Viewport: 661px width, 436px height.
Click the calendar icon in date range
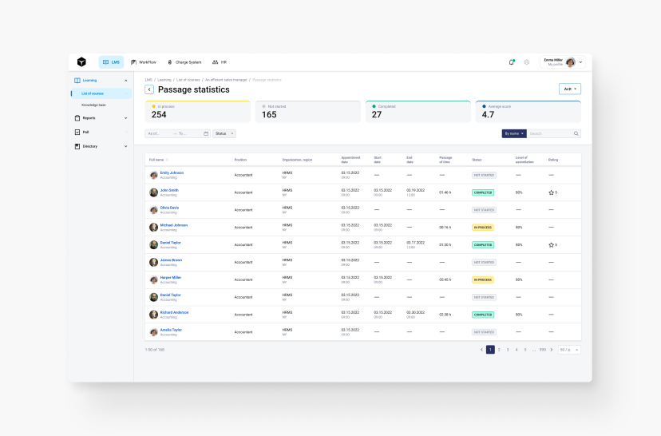tap(206, 133)
